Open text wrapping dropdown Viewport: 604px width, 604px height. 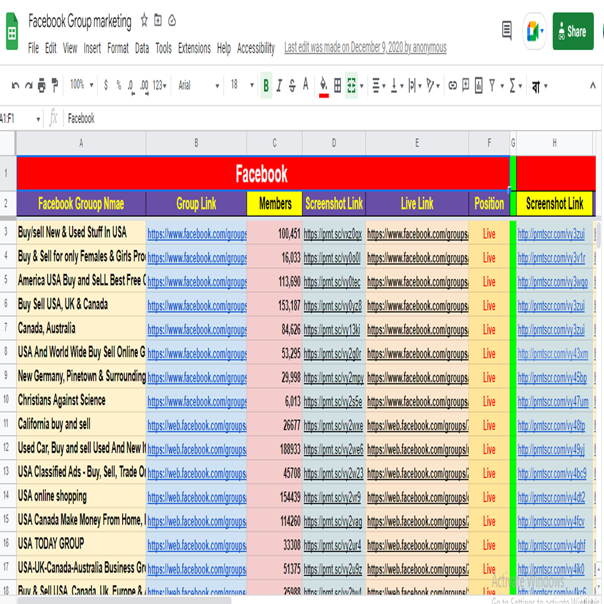[x=415, y=86]
